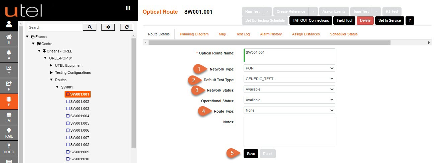Image resolution: width=435 pixels, height=163 pixels.
Task: Click the Notes text area
Action: coord(289,132)
